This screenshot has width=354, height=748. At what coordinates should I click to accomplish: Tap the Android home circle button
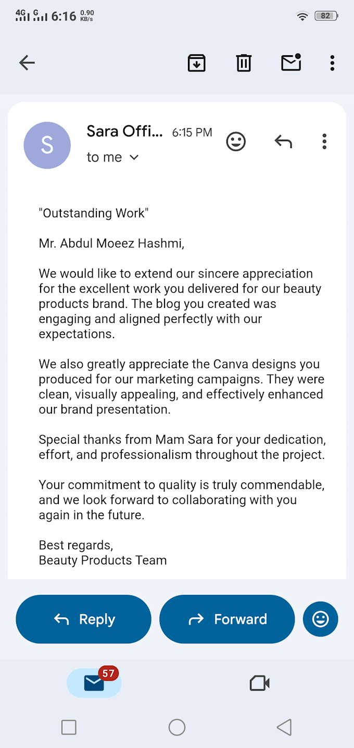click(x=177, y=727)
